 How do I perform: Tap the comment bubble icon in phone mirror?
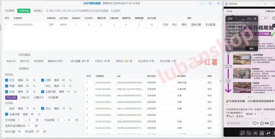tap(272, 123)
